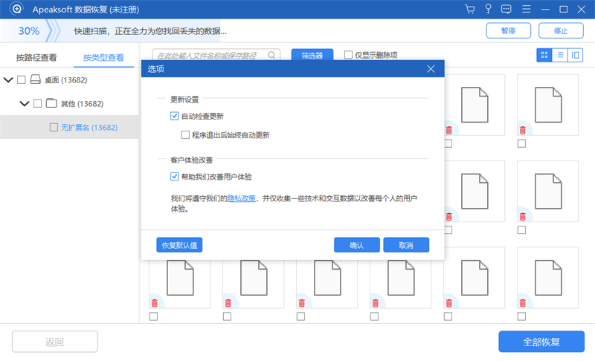Click the 30% scan progress indicator
The height and width of the screenshot is (361, 595).
(x=29, y=31)
